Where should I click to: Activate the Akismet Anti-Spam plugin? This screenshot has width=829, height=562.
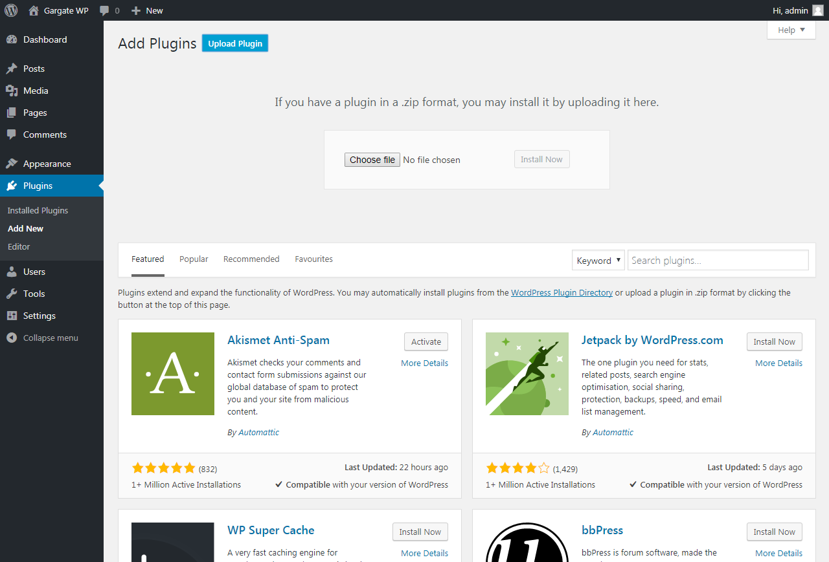point(426,341)
